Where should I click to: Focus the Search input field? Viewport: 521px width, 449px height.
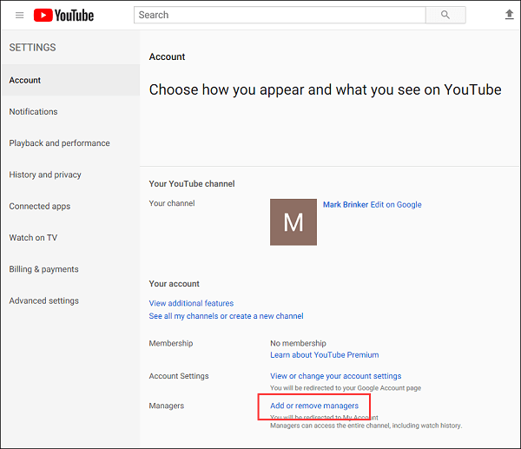tap(280, 15)
